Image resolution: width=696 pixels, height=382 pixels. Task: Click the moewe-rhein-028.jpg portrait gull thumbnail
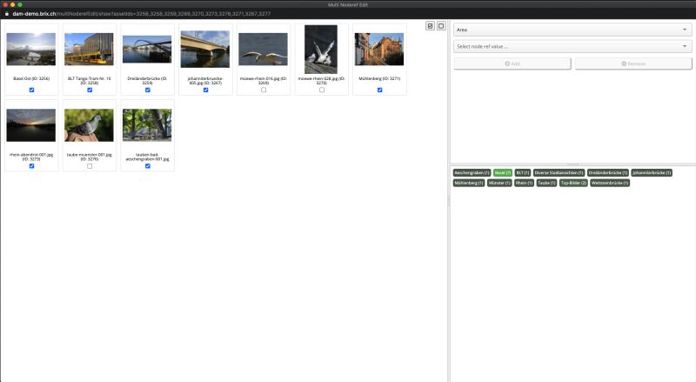click(x=321, y=49)
